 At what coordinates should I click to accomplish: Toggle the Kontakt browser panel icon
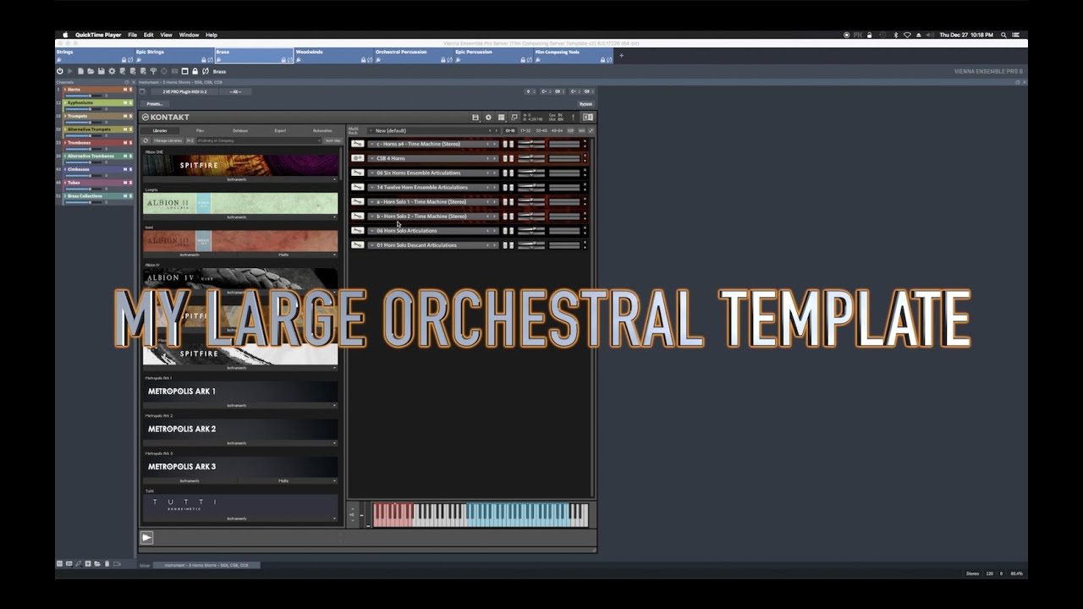(588, 118)
